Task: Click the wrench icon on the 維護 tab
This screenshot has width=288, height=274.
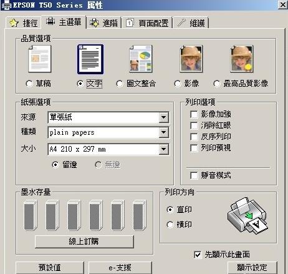Action: pyautogui.click(x=181, y=22)
